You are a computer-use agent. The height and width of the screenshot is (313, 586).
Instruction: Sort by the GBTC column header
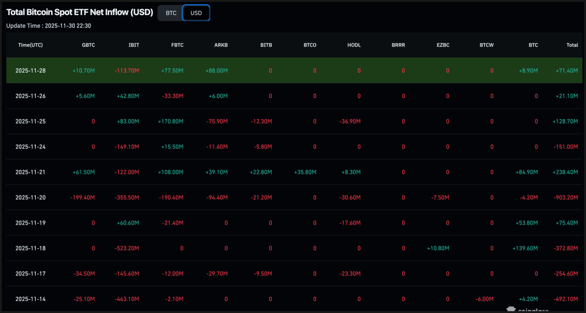(88, 45)
